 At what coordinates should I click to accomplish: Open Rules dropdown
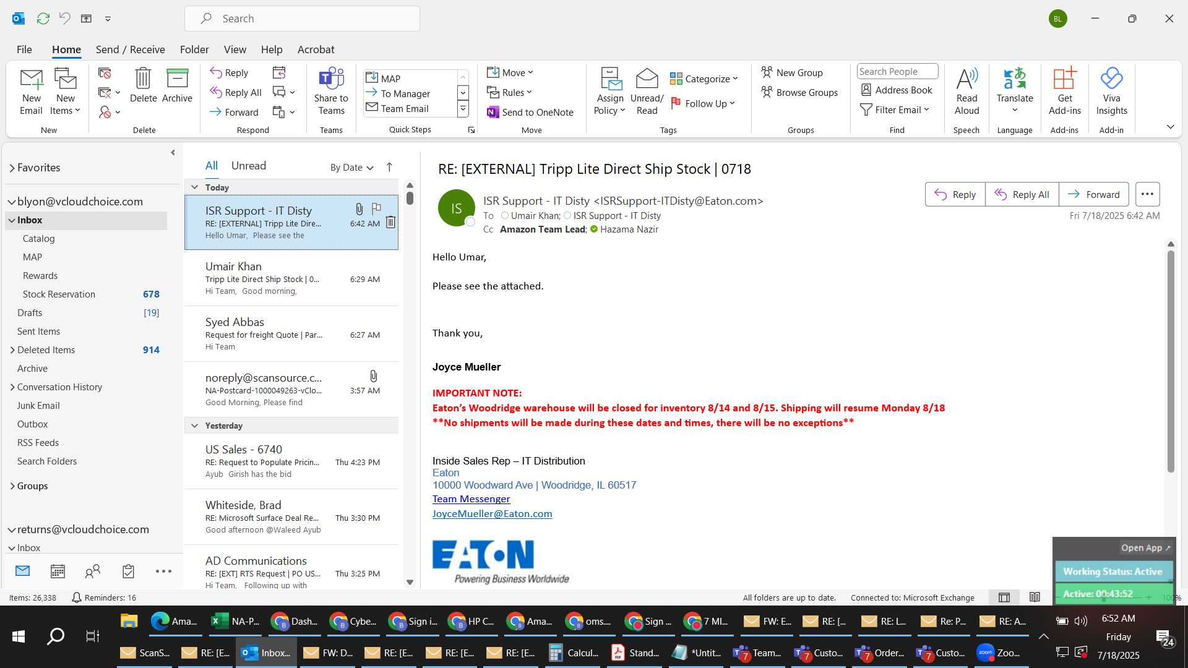click(x=509, y=92)
